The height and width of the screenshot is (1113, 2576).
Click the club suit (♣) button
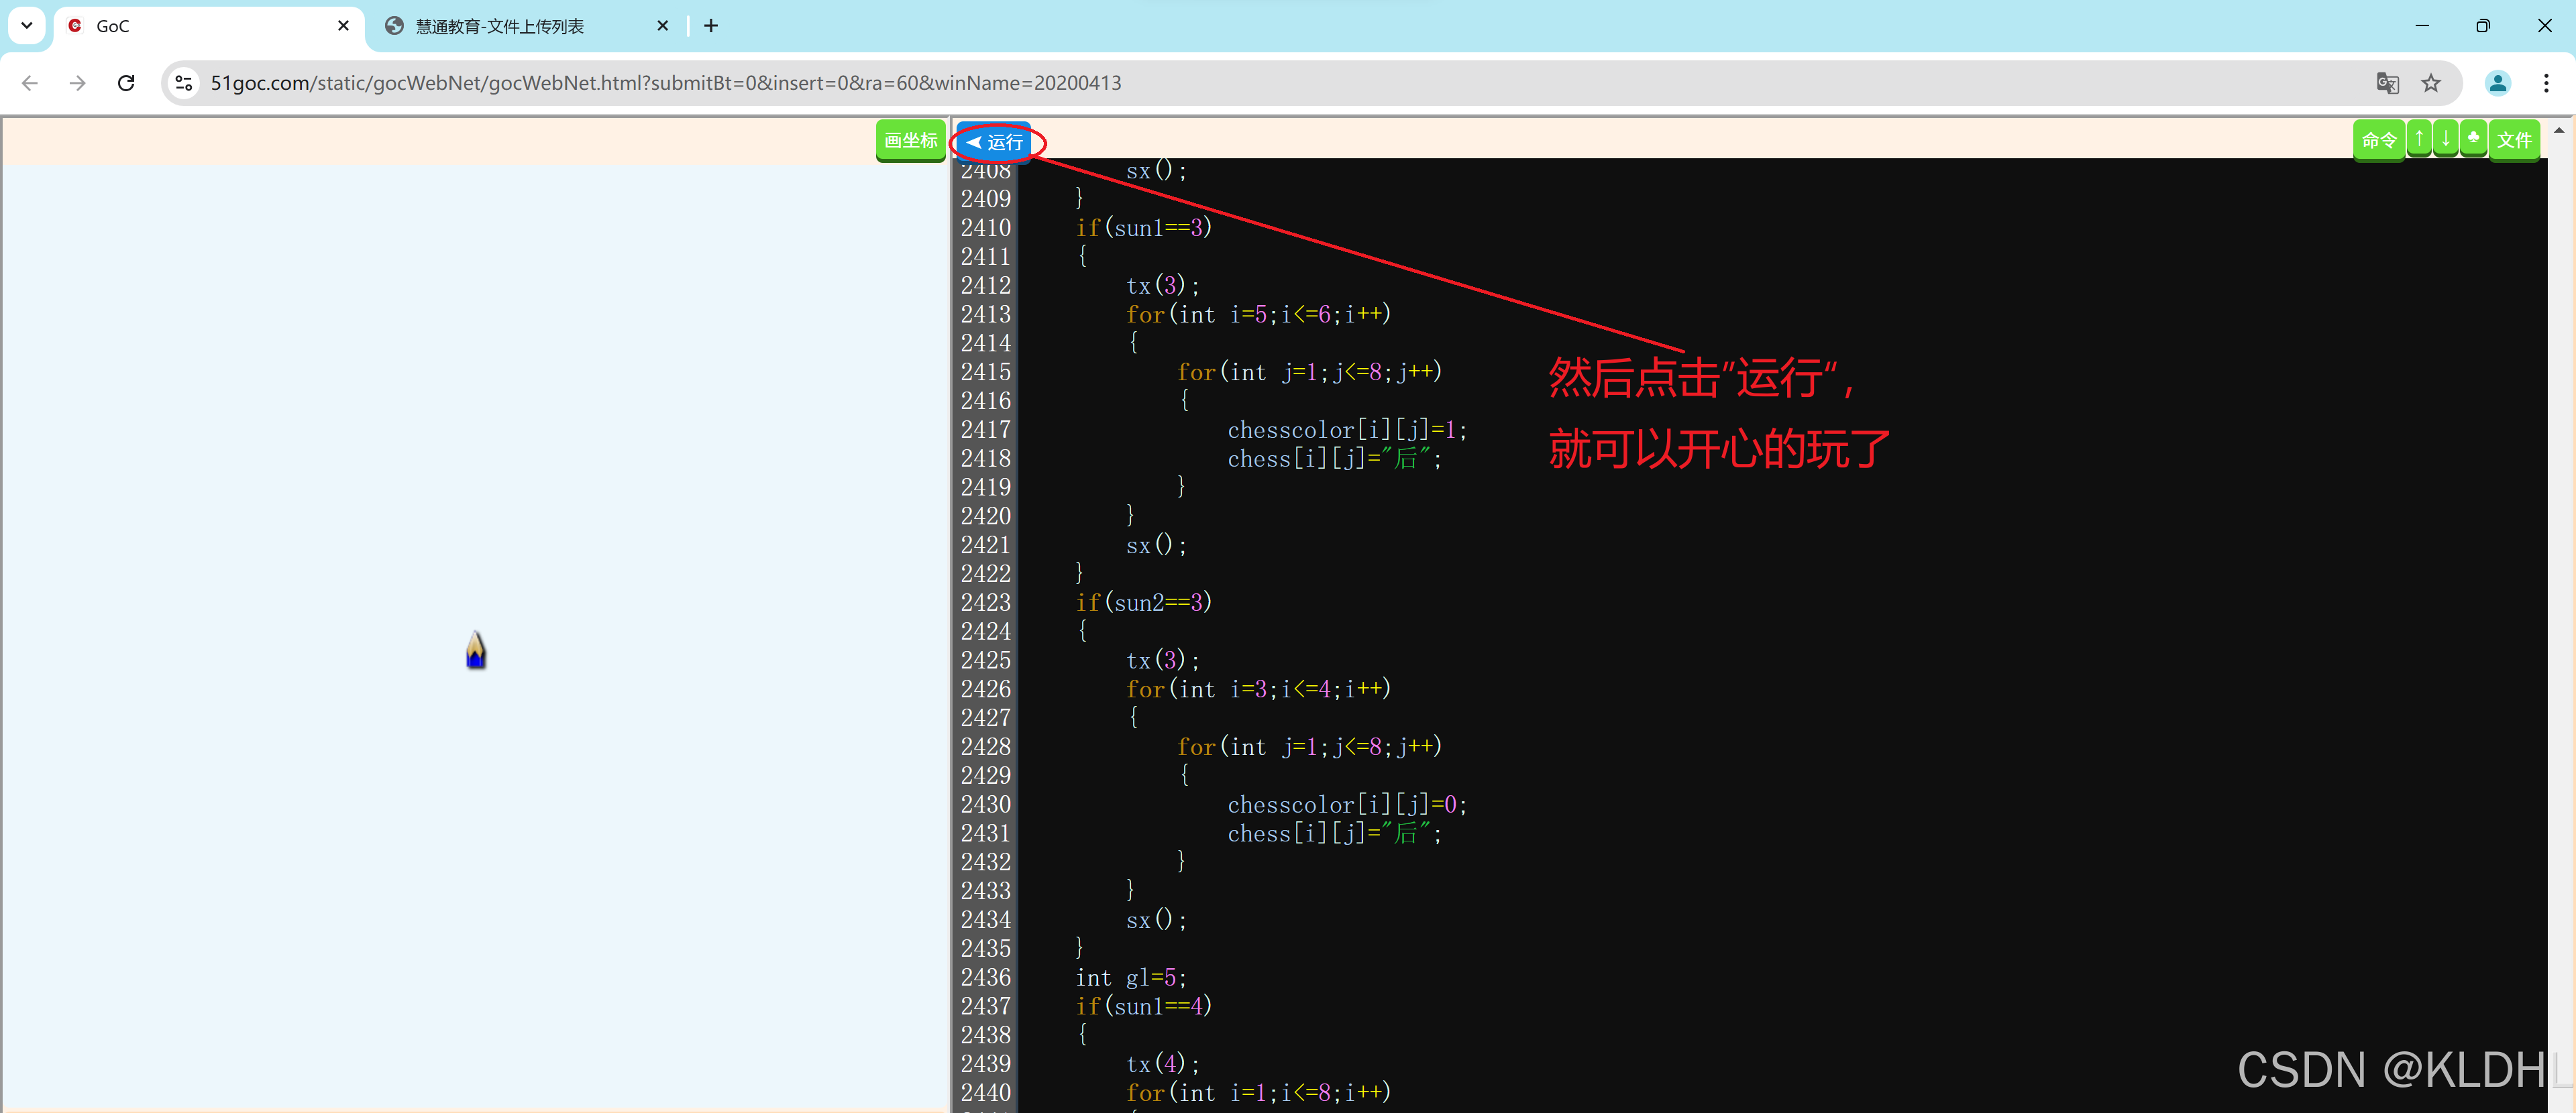tap(2473, 139)
